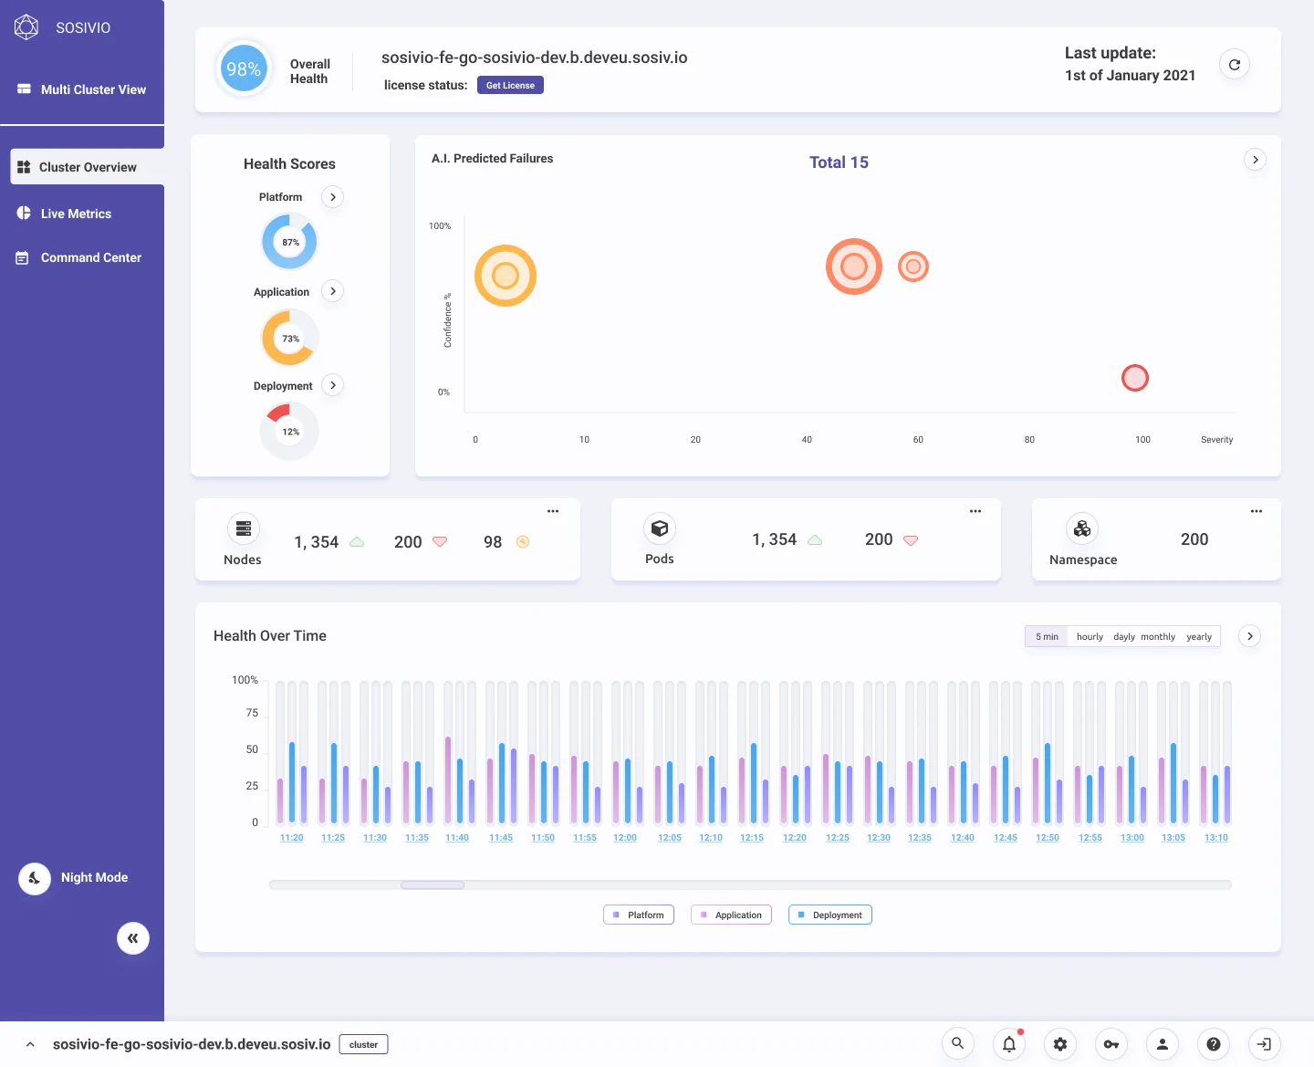1314x1067 pixels.
Task: Click the chart horizontal scrollbar thumb
Action: point(433,884)
